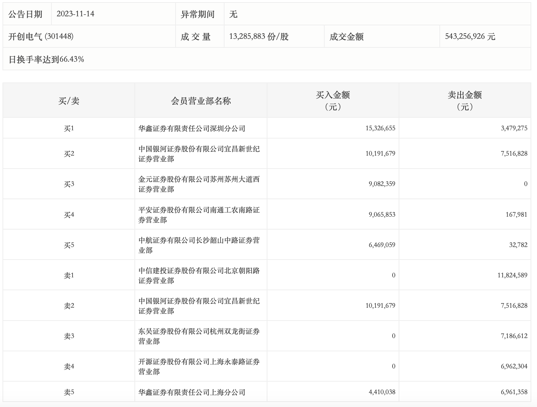Select sell amount 32,782
The width and height of the screenshot is (537, 407).
pyautogui.click(x=518, y=245)
